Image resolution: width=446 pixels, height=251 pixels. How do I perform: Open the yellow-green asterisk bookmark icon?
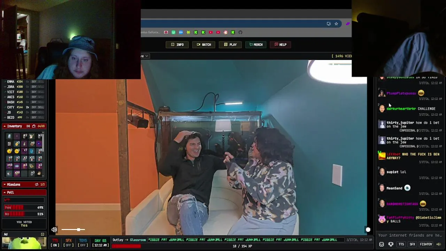tap(188, 32)
